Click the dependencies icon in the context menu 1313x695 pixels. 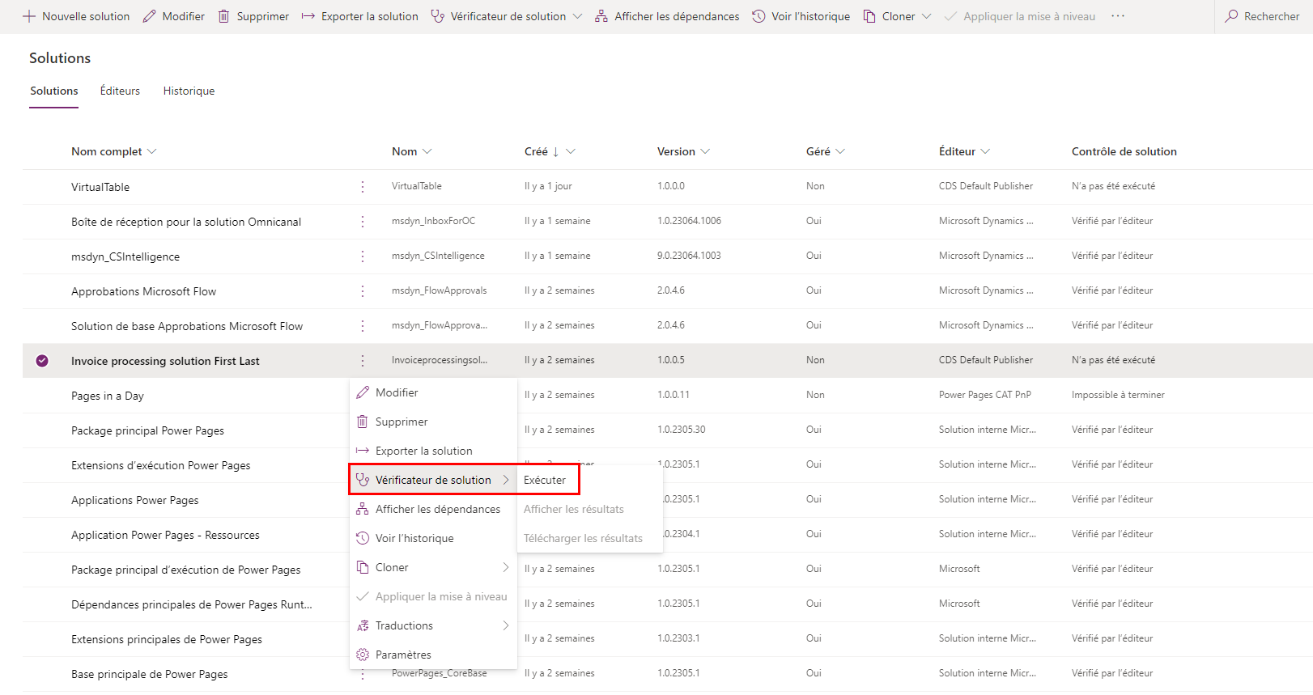point(363,509)
